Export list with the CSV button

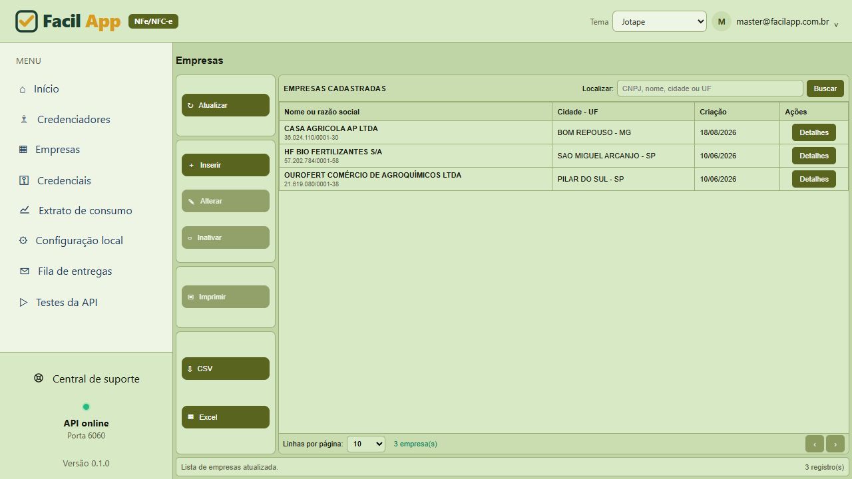226,369
